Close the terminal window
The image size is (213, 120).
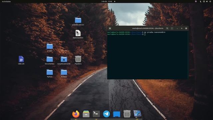(186, 28)
